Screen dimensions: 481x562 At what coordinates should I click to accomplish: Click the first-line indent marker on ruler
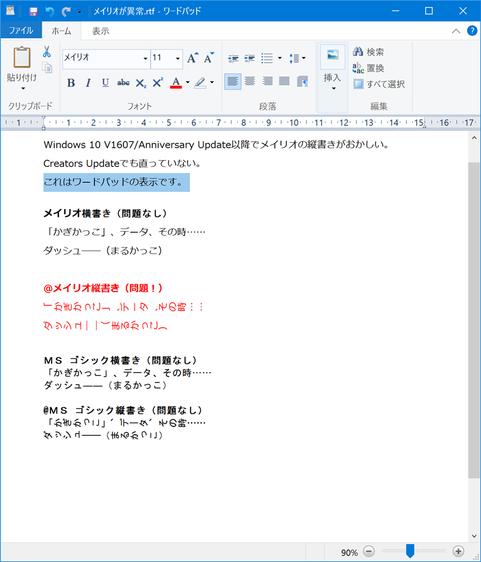pyautogui.click(x=43, y=118)
